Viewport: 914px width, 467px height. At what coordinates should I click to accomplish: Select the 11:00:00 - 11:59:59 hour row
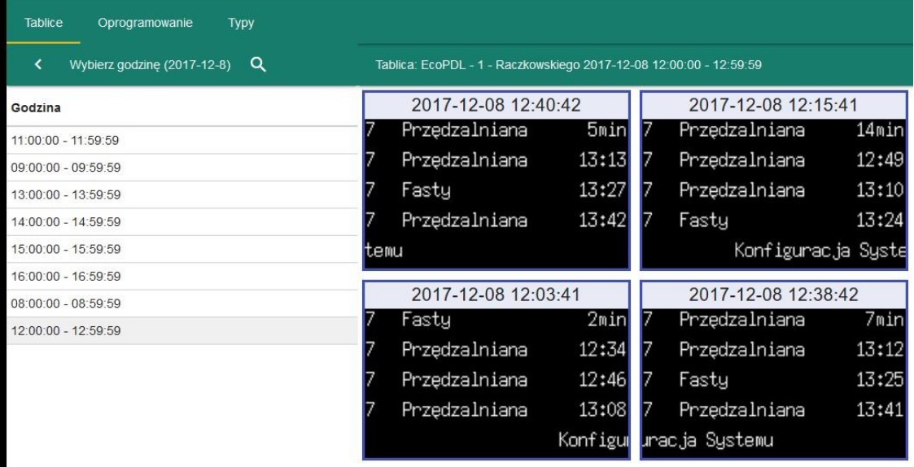182,141
